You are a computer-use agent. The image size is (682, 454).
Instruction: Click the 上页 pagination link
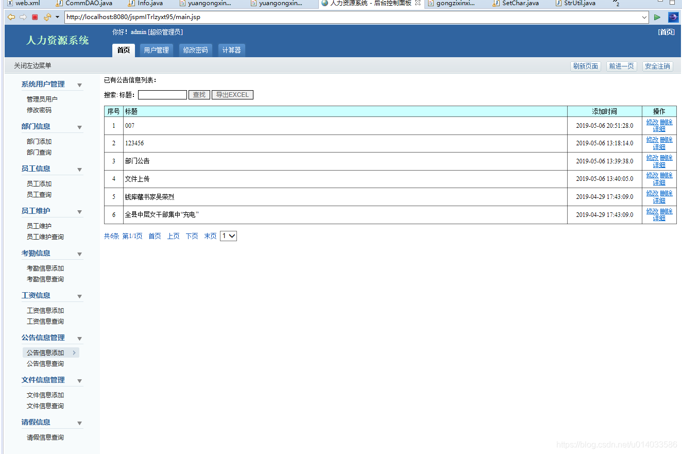click(x=173, y=236)
